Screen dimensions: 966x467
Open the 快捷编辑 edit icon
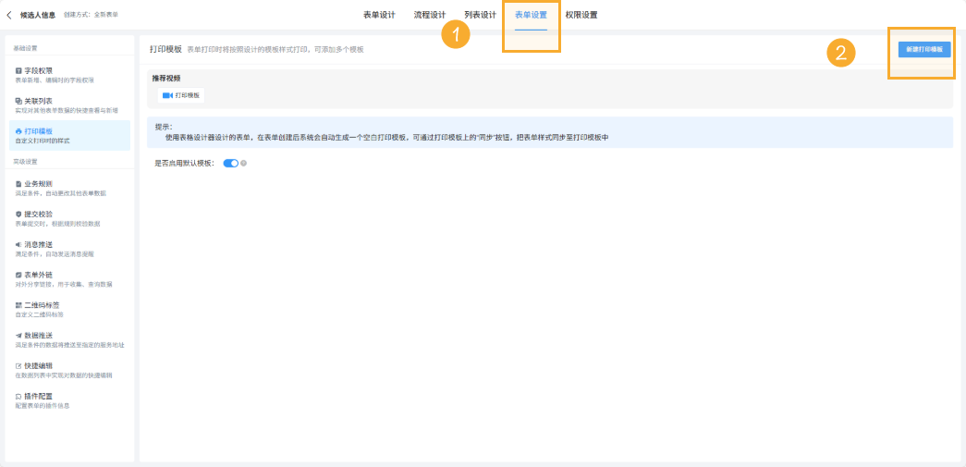click(x=18, y=365)
